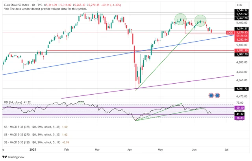Click the 05:26:06 countdown timer

coord(241,36)
